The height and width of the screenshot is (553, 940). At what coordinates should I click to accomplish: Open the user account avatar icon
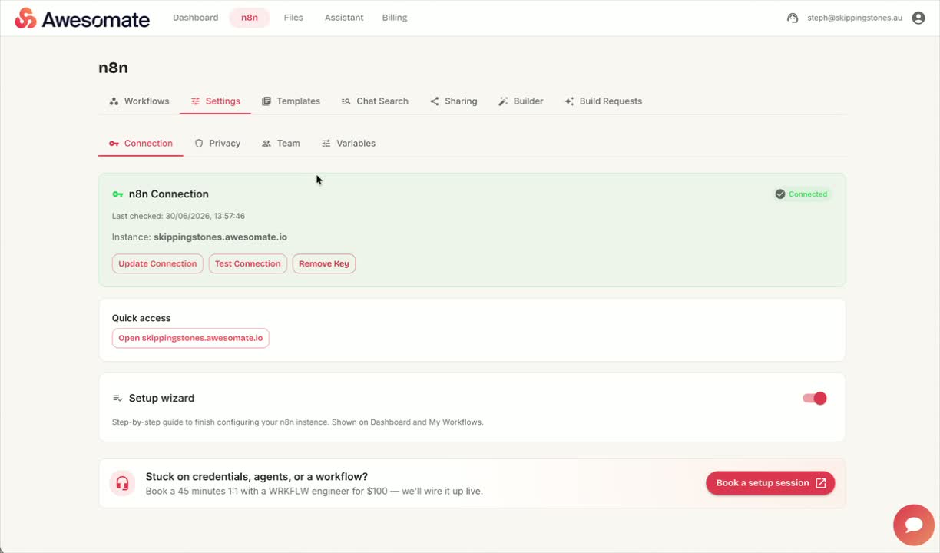(918, 18)
